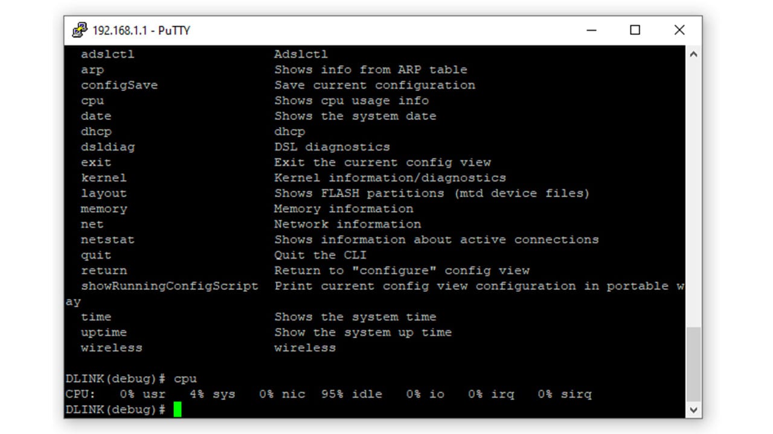Click the uptime command name
Screen dimensions: 773x434
[x=103, y=332]
